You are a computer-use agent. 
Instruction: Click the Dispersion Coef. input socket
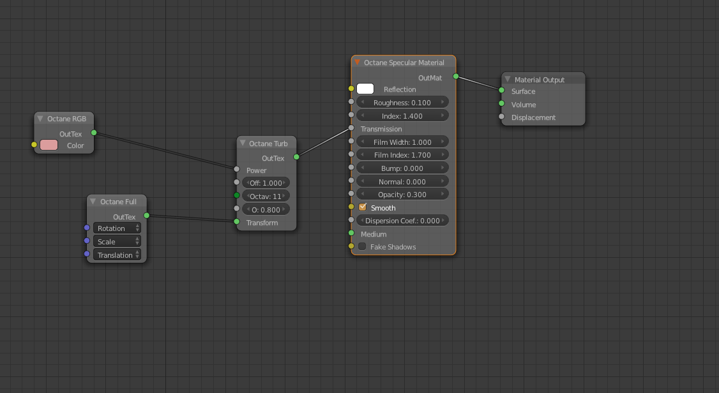pos(351,220)
